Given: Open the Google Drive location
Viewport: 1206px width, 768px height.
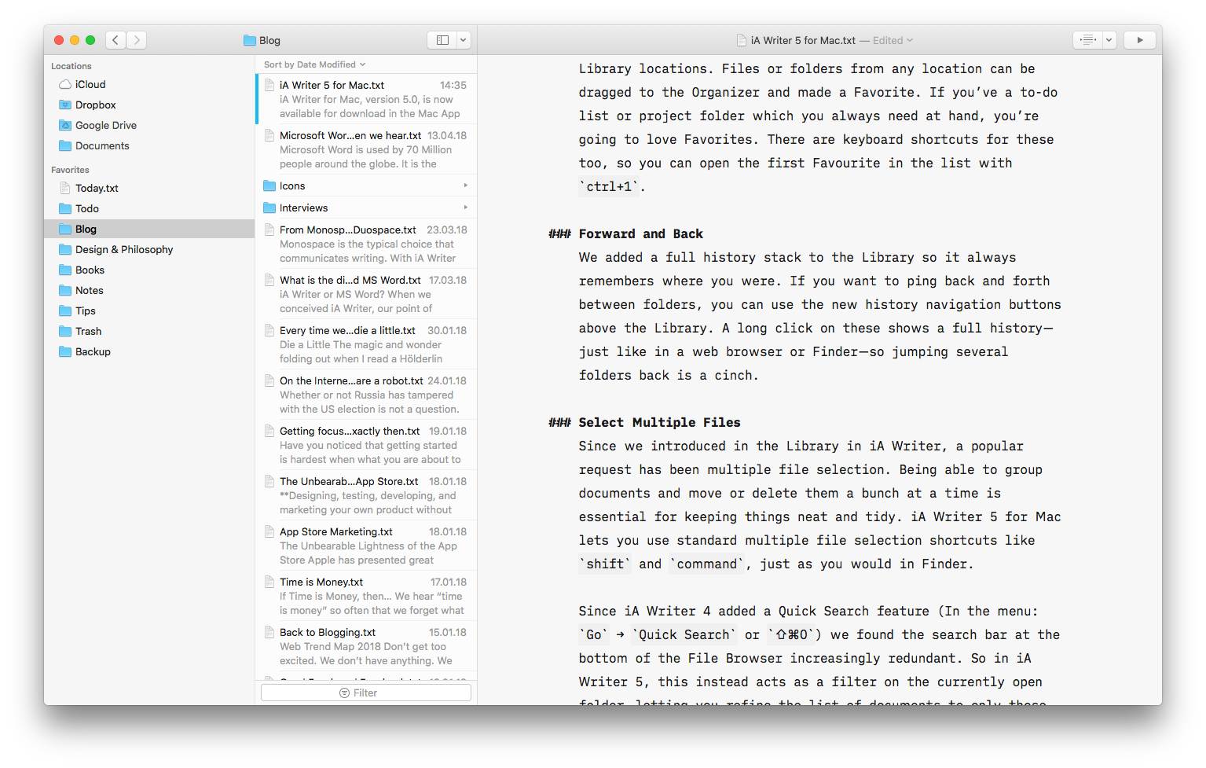Looking at the screenshot, I should tap(105, 125).
